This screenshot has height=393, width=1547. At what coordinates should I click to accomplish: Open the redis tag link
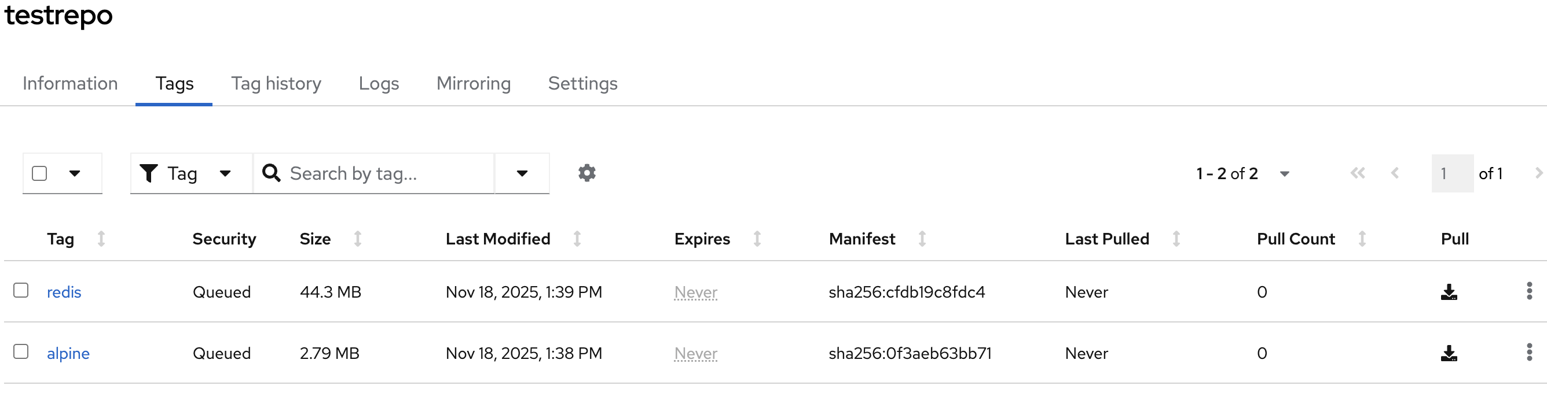(64, 292)
